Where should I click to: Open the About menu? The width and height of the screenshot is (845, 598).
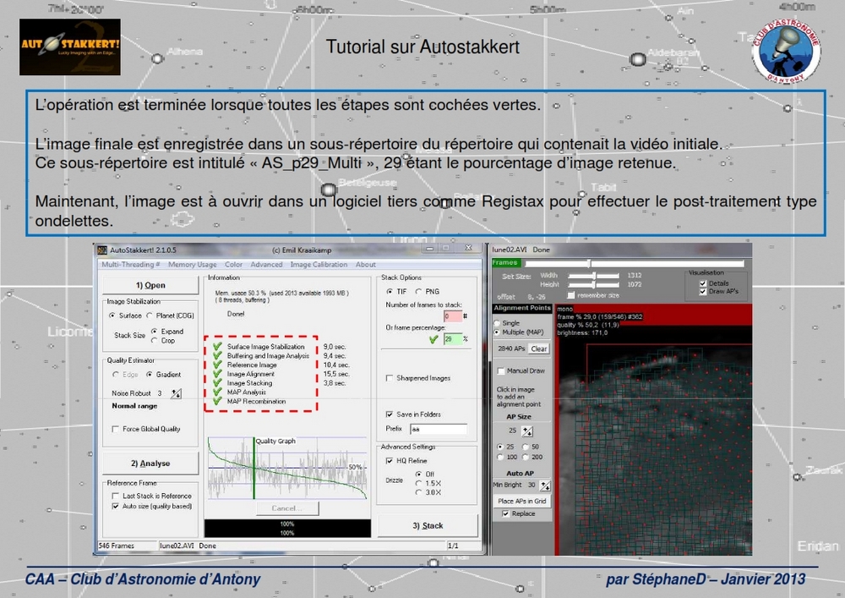coord(365,265)
